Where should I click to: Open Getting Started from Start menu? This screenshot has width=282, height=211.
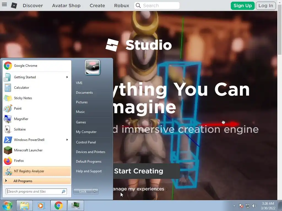pos(37,77)
